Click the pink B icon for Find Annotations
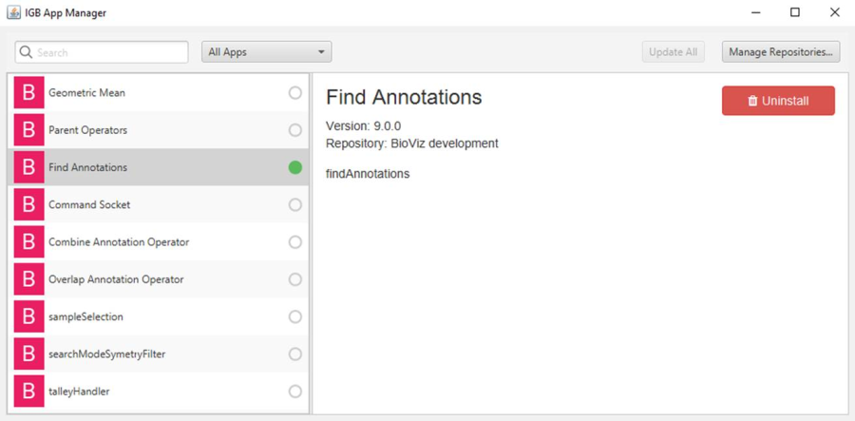 tap(28, 167)
